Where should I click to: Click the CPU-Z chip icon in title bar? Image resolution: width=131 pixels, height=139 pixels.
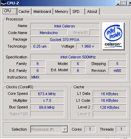tap(3, 3)
